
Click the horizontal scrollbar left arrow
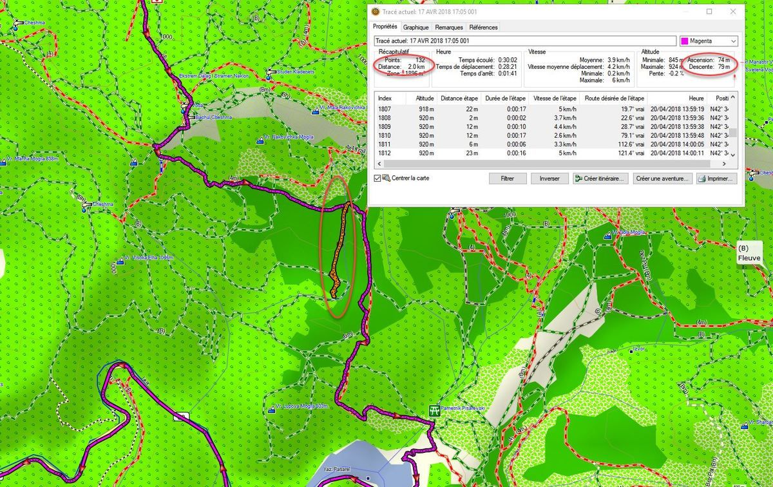379,164
